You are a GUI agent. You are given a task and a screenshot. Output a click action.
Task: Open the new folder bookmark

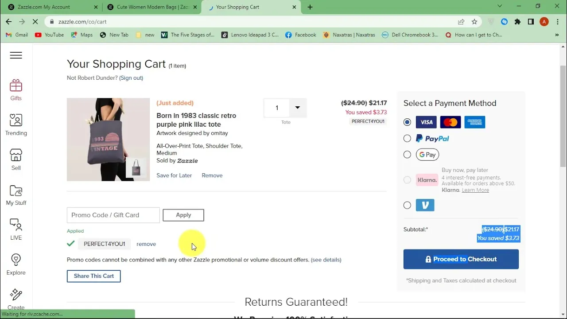(145, 35)
